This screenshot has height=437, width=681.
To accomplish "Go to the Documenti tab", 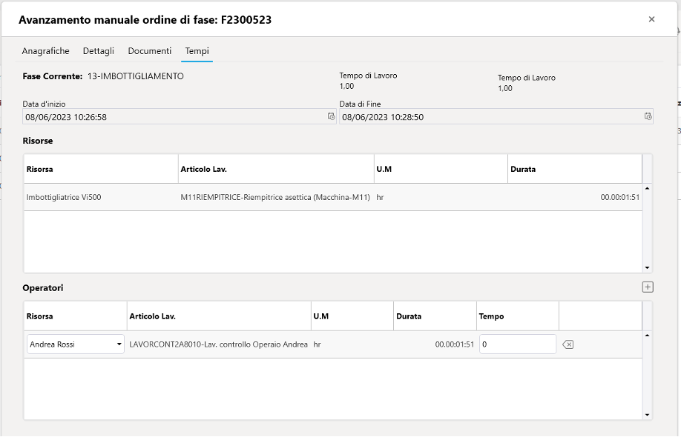I will (x=150, y=51).
